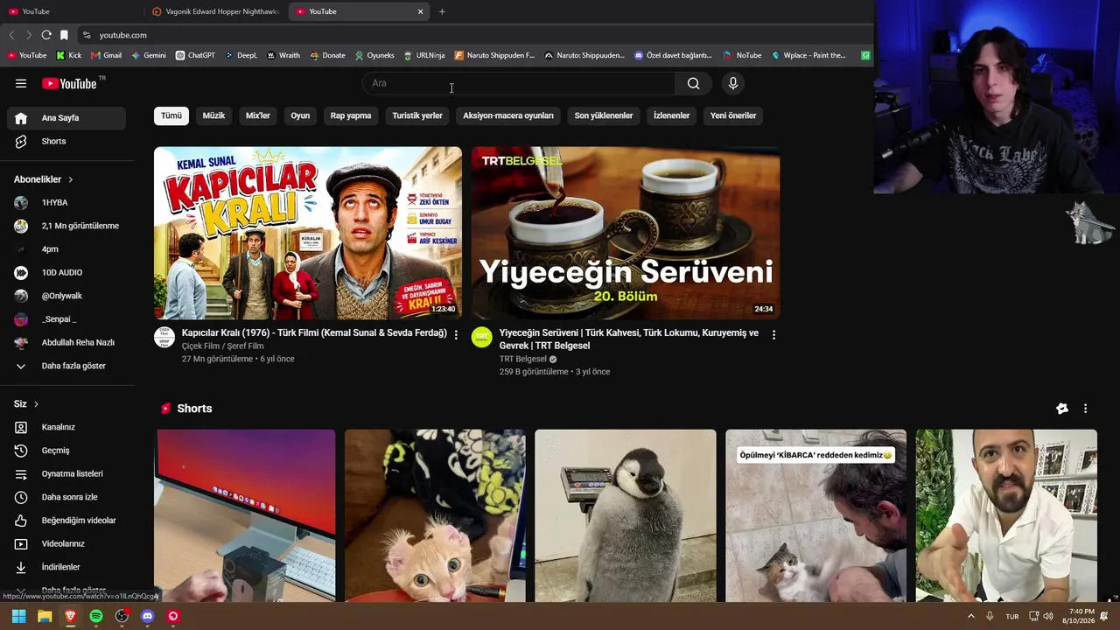Open Discord from the taskbar
The width and height of the screenshot is (1120, 630).
[x=148, y=616]
